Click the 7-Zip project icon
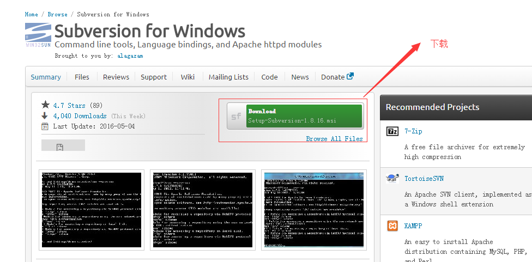This screenshot has height=262, width=532. [392, 131]
